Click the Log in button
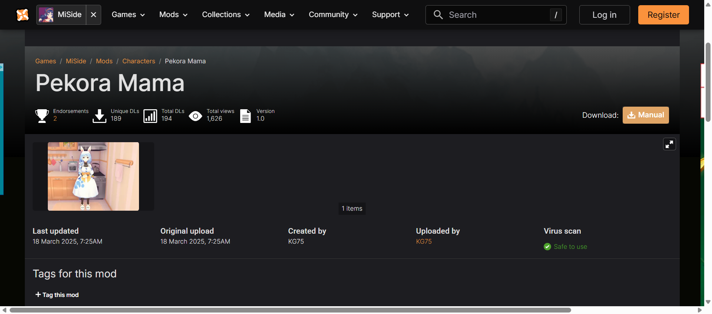Viewport: 712px width, 314px height. click(x=605, y=15)
